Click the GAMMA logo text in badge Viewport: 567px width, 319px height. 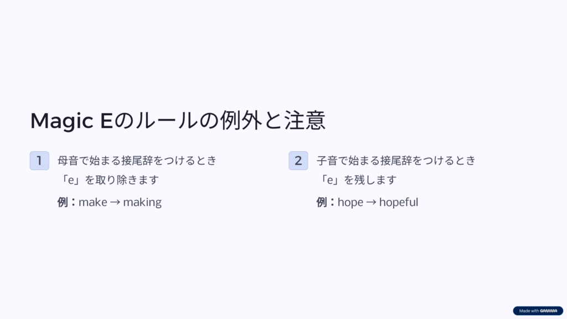tap(549, 311)
